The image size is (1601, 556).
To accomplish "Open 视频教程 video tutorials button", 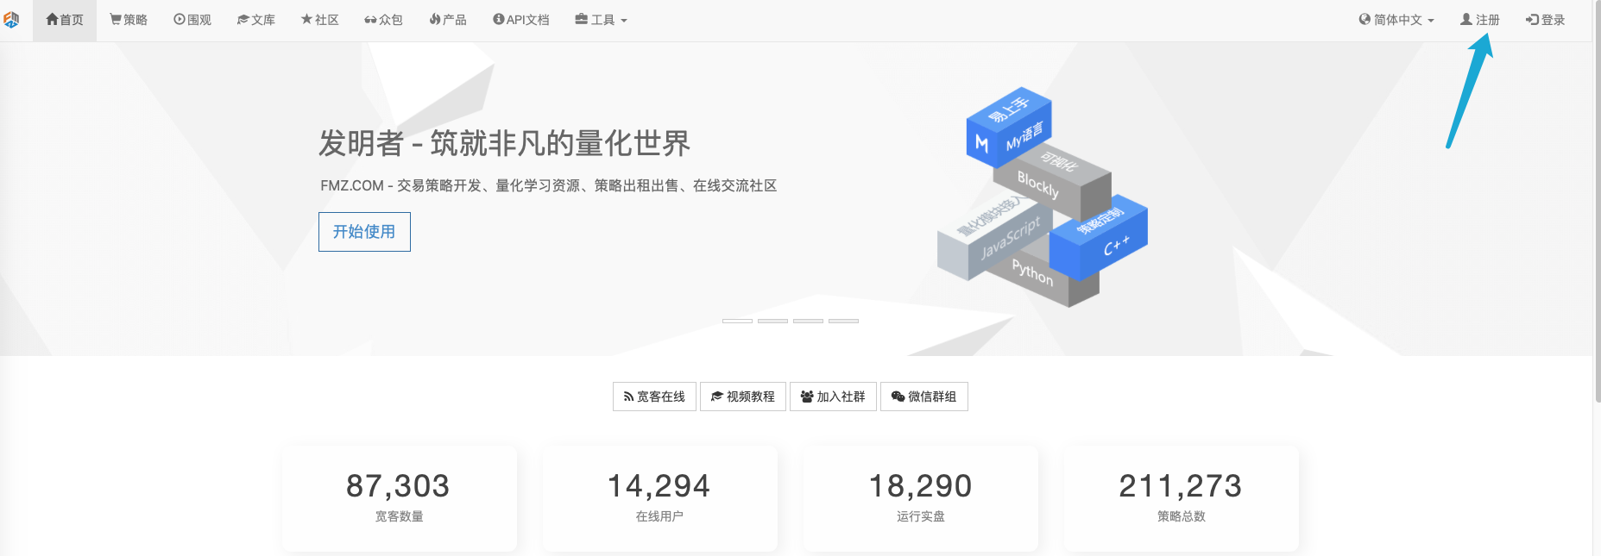I will (742, 397).
